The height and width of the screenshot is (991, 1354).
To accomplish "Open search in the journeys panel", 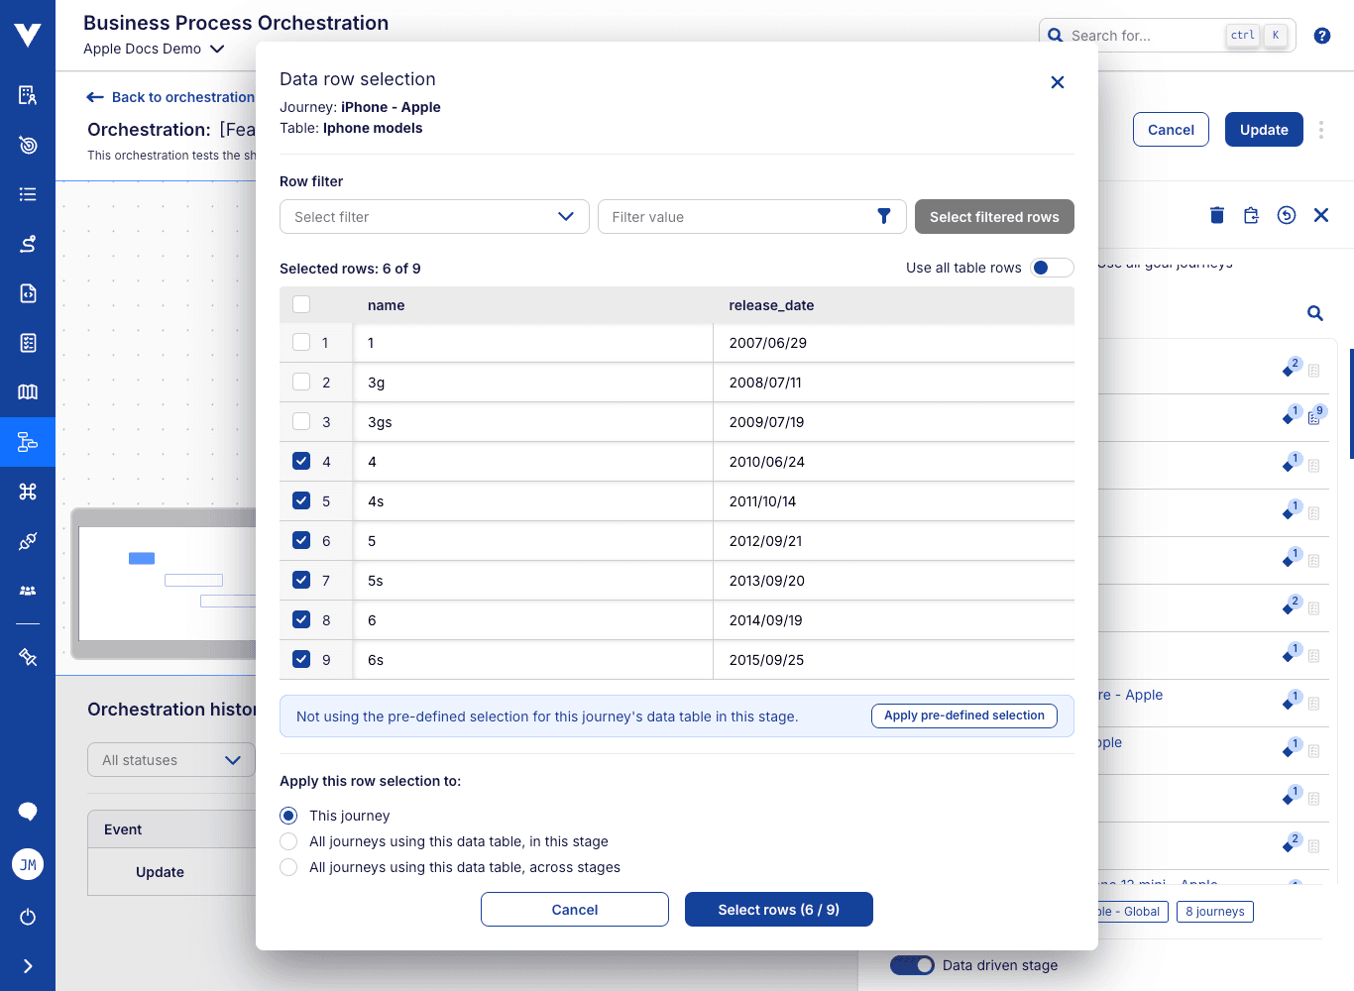I will click(x=1314, y=313).
